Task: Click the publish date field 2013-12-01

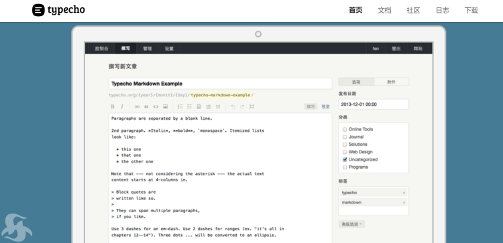Action: (x=374, y=104)
